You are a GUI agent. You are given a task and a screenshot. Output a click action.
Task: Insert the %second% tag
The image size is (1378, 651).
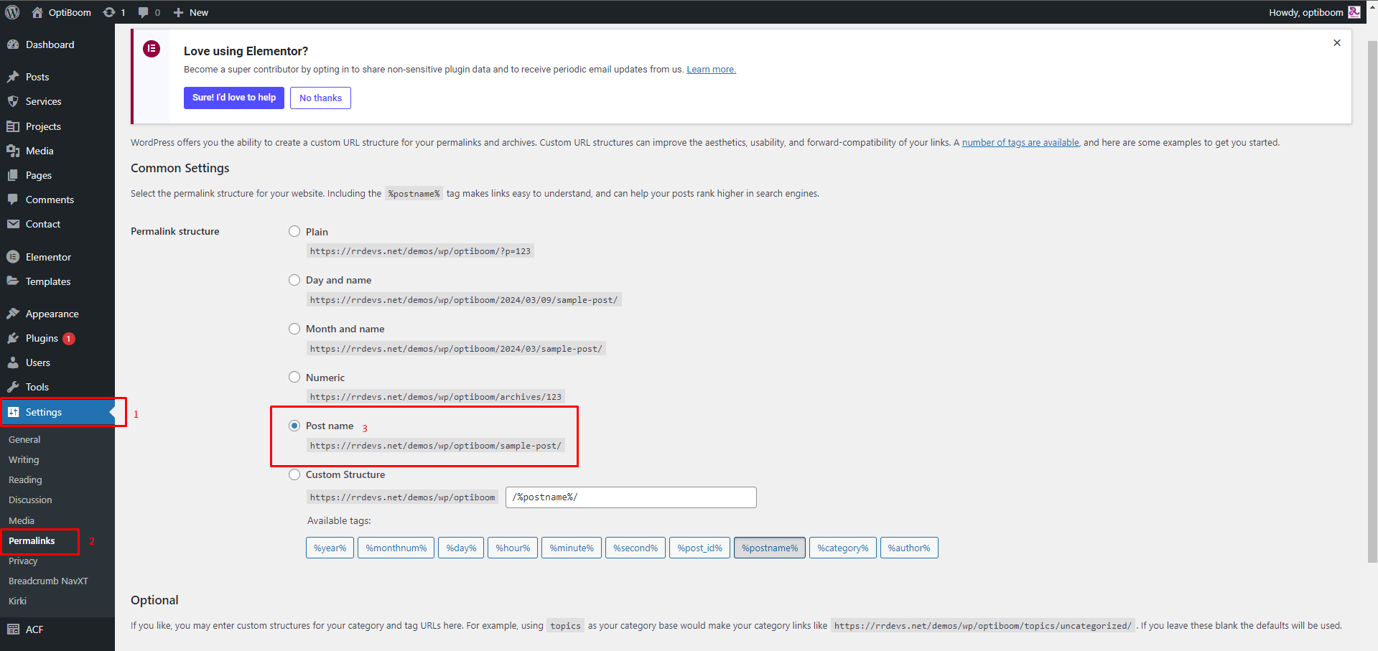[x=636, y=548]
